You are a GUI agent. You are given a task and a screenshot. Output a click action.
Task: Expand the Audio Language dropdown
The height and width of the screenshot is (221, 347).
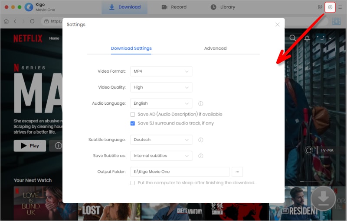click(x=161, y=103)
